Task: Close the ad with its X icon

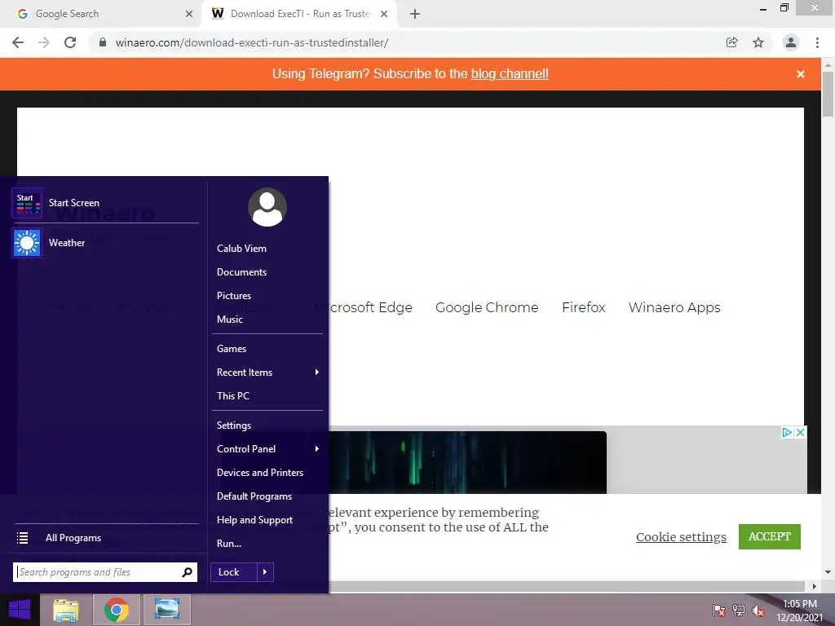Action: tap(800, 432)
